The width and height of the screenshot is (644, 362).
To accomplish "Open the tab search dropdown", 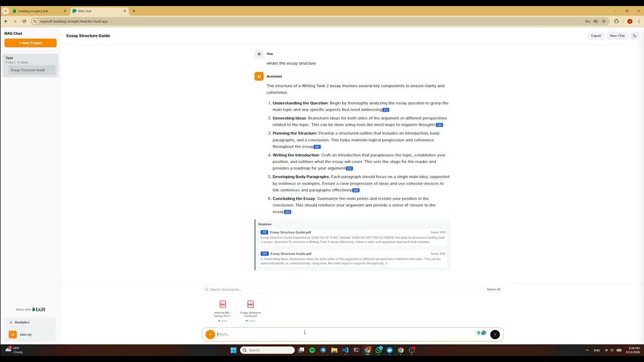I will coord(5,11).
